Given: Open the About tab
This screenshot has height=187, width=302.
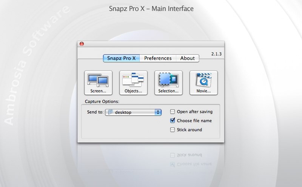Looking at the screenshot, I should [187, 58].
